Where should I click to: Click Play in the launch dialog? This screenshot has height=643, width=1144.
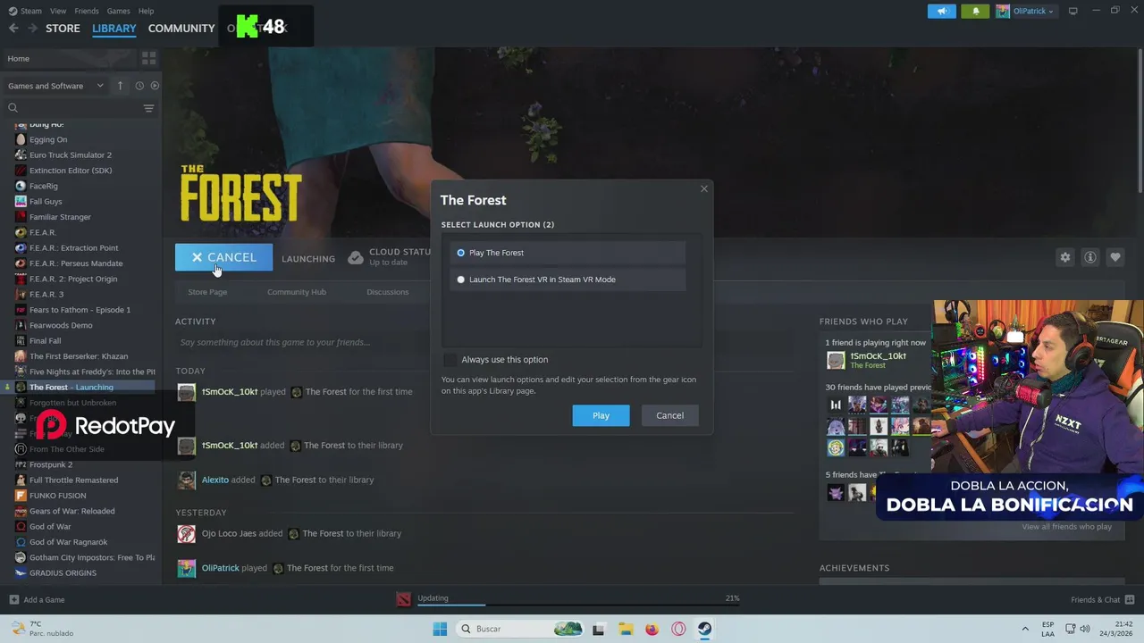tap(601, 415)
